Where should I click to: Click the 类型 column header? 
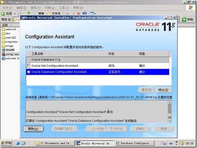coord(154,54)
